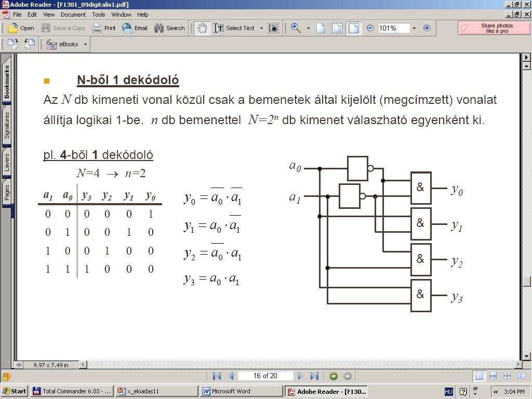Screen dimensions: 532x399
Task: Go to the previous page
Action: [231, 376]
